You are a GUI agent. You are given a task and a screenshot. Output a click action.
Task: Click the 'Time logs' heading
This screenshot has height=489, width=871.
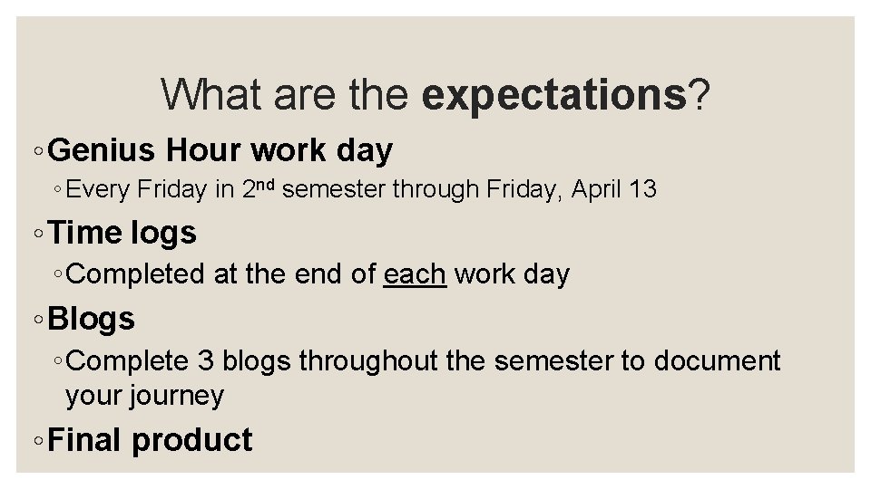[122, 233]
